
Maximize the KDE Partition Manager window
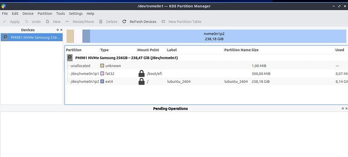tap(339, 6)
